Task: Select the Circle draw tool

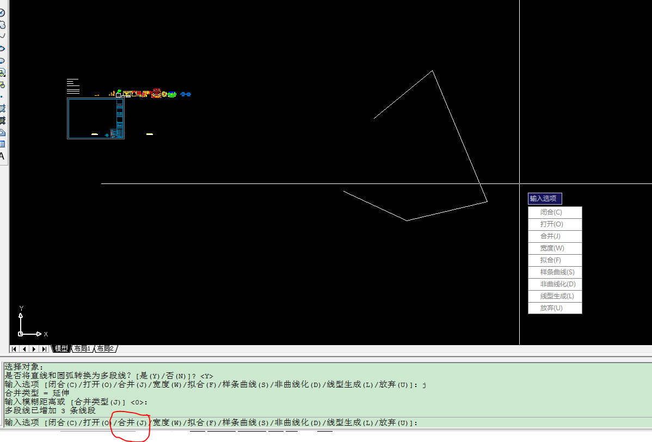Action: 2,13
